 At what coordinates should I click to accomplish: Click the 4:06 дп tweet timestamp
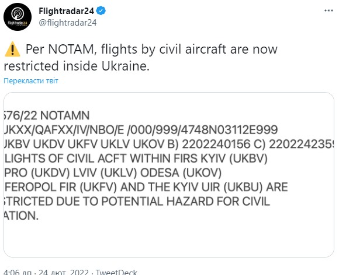point(16,272)
